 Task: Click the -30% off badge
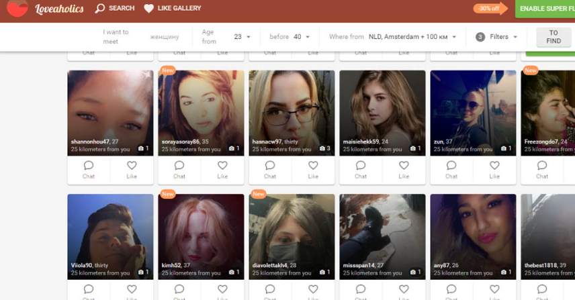click(488, 9)
